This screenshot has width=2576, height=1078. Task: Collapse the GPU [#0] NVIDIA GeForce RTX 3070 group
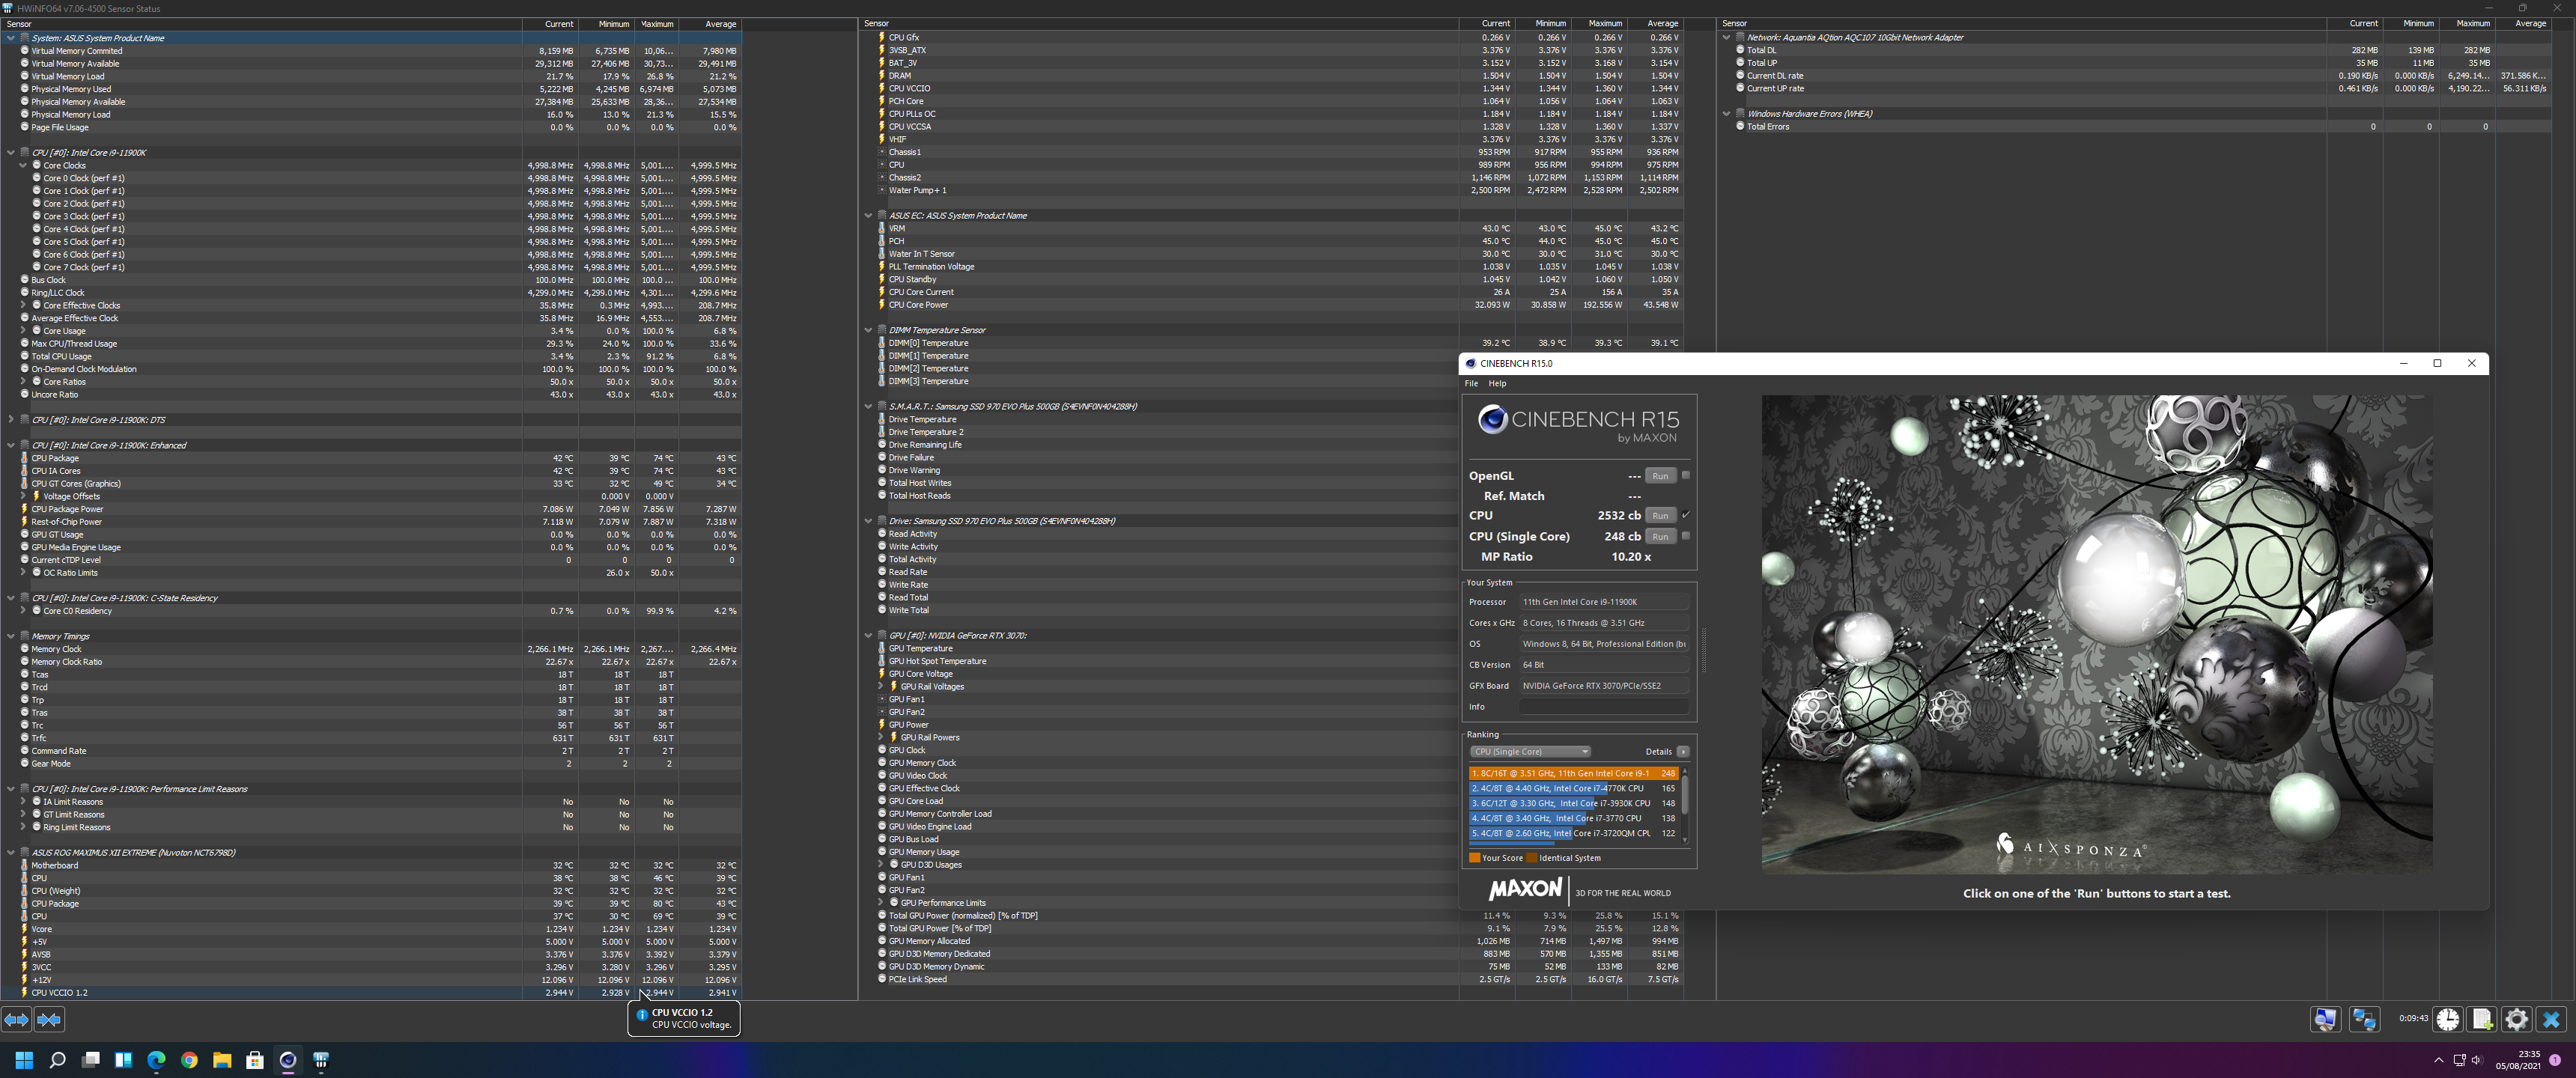tap(868, 635)
